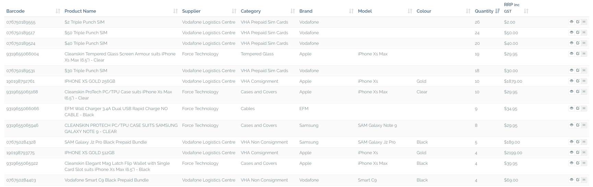Edit the IPHONE XS GOLD 256GB product

pos(578,81)
